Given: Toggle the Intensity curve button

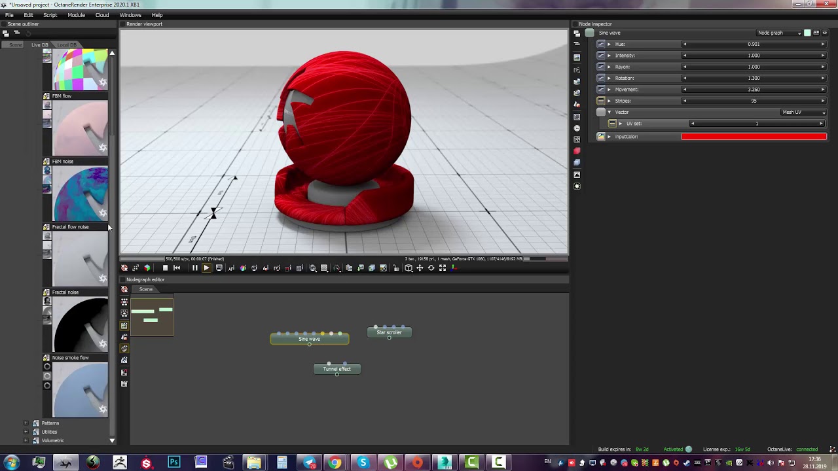Looking at the screenshot, I should click(x=601, y=56).
